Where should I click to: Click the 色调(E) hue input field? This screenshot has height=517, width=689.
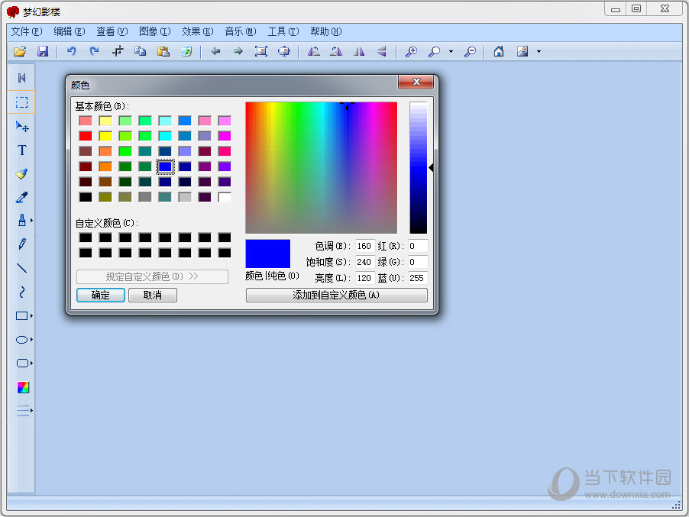click(x=364, y=246)
